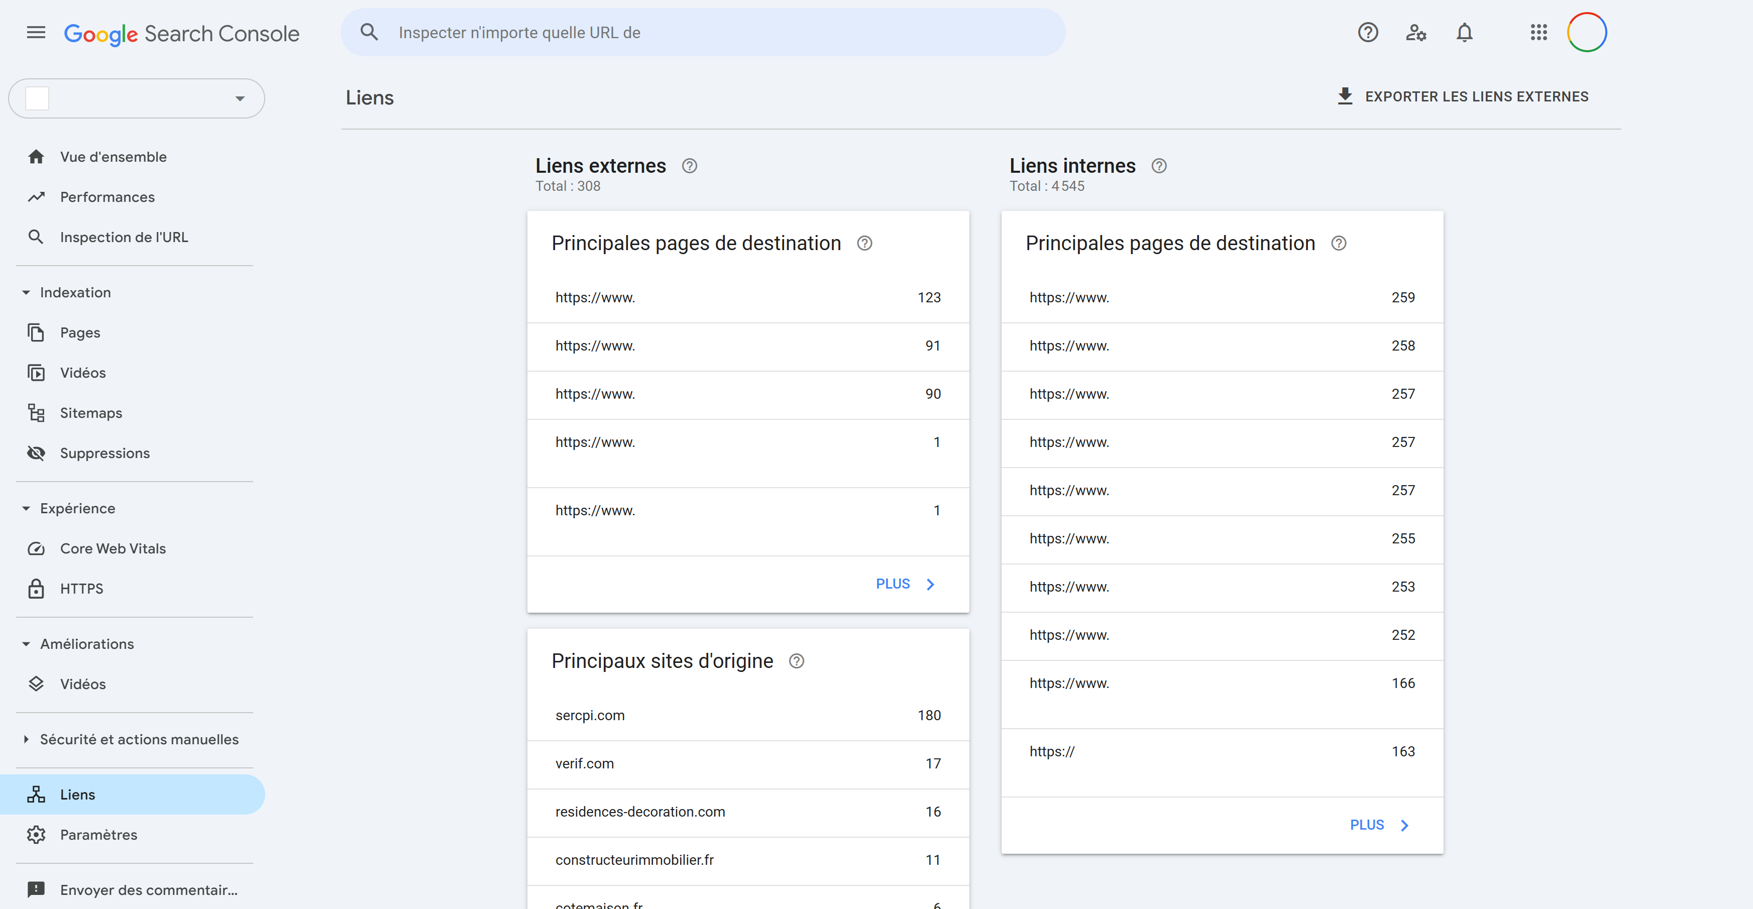Open Sitemaps via its sitemap icon
Screen dimensions: 1753x909
[x=36, y=412]
